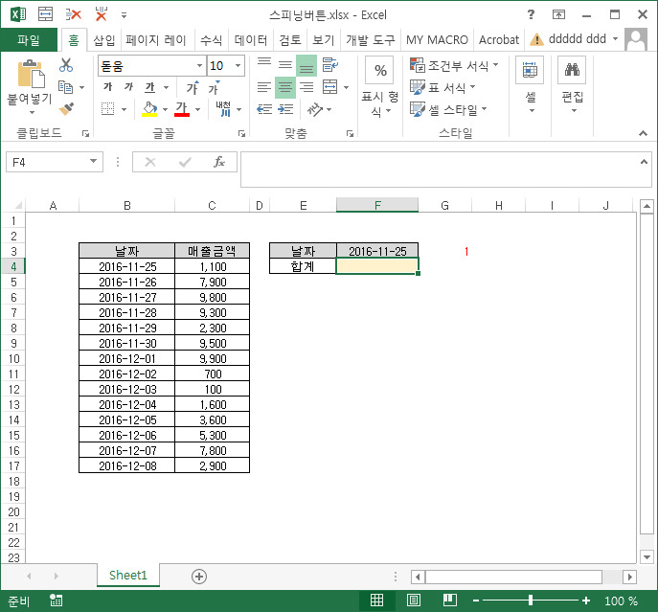This screenshot has width=658, height=612.
Task: Click the 셀 group button
Action: [530, 86]
